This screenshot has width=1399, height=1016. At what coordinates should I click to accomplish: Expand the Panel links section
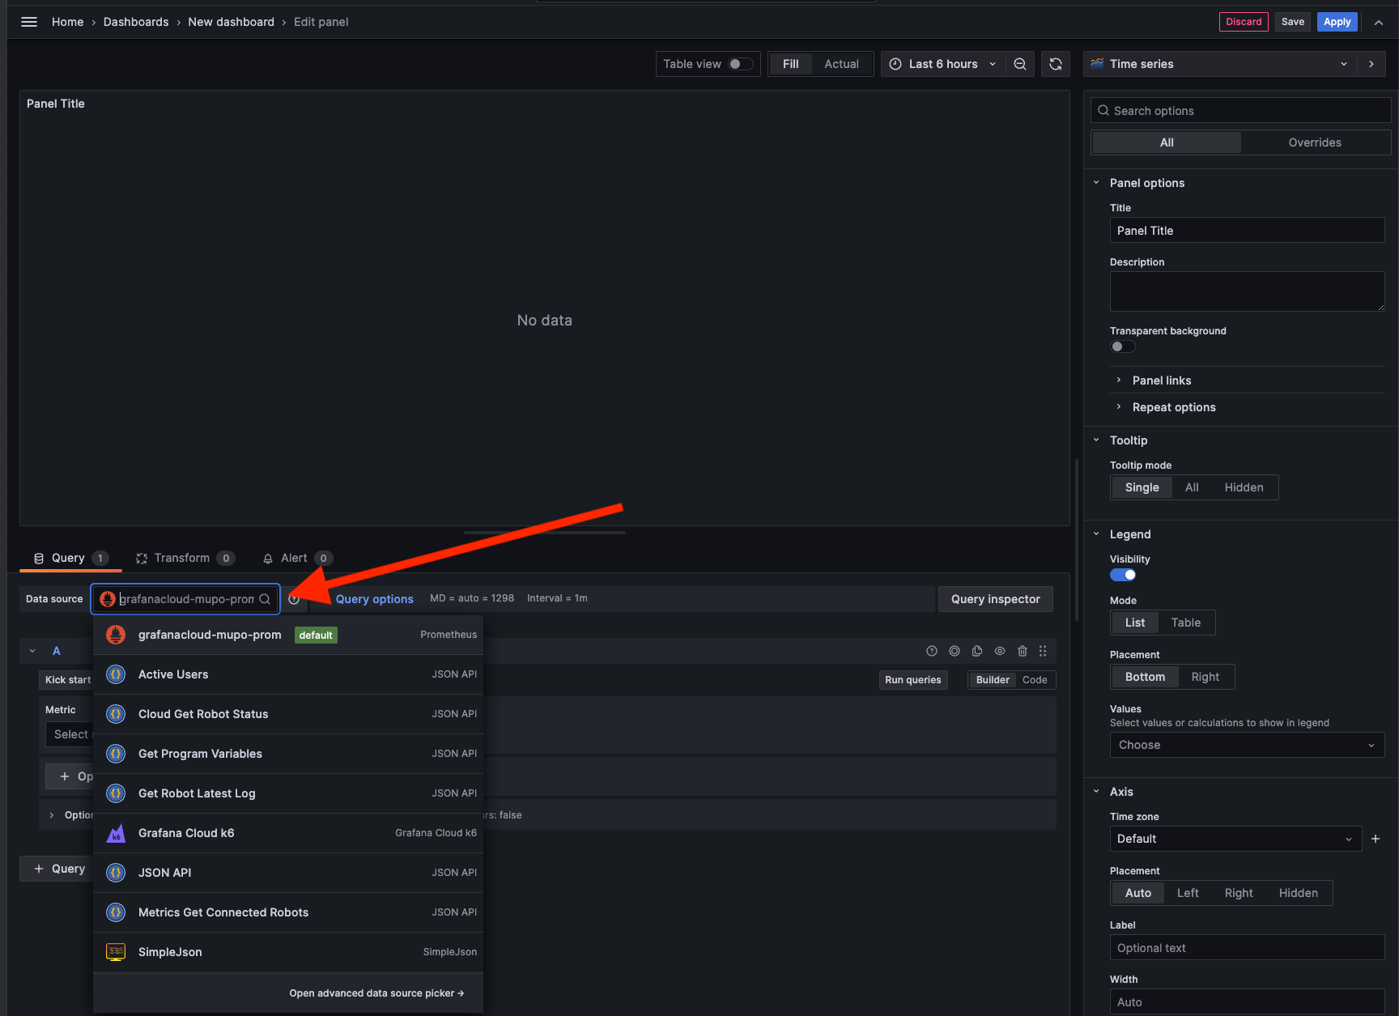click(x=1161, y=380)
